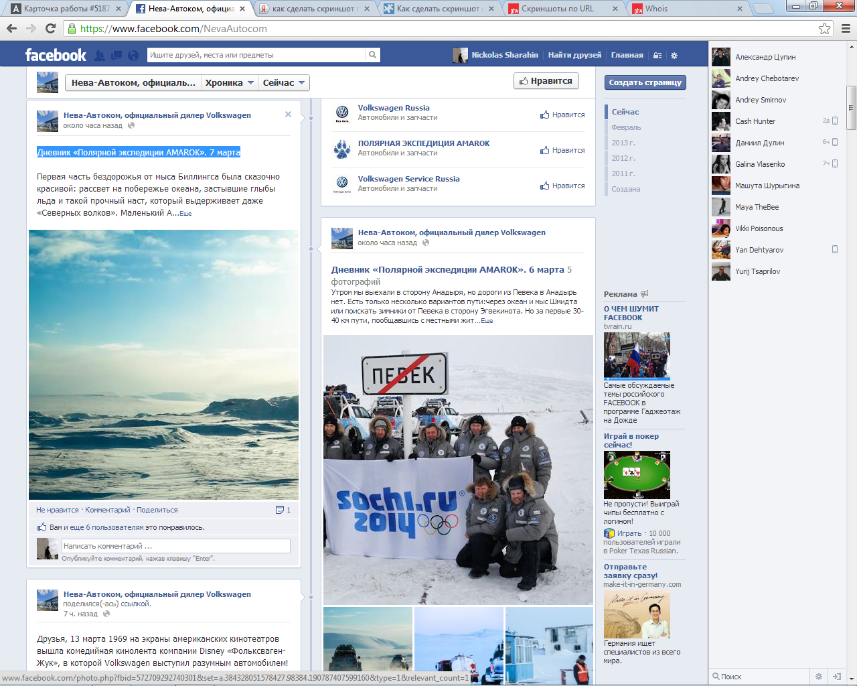Viewport: 857px width, 686px height.
Task: Click the browser address bar
Action: pyautogui.click(x=441, y=29)
